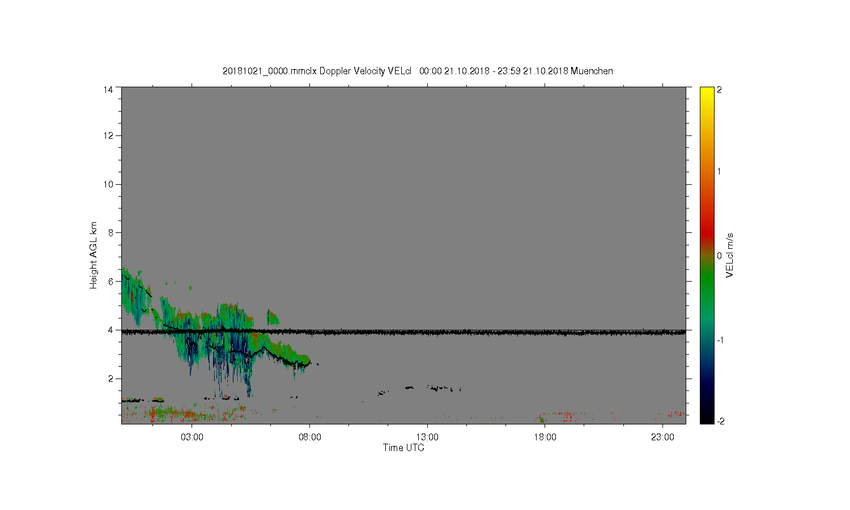Click the VELcl m/s colorbar label
The width and height of the screenshot is (850, 510).
coord(730,255)
